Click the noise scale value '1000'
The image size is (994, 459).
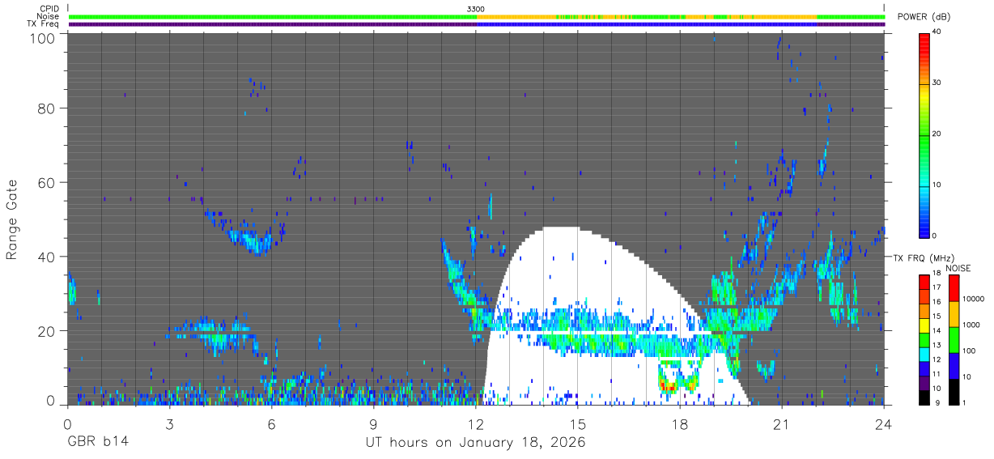pyautogui.click(x=971, y=325)
